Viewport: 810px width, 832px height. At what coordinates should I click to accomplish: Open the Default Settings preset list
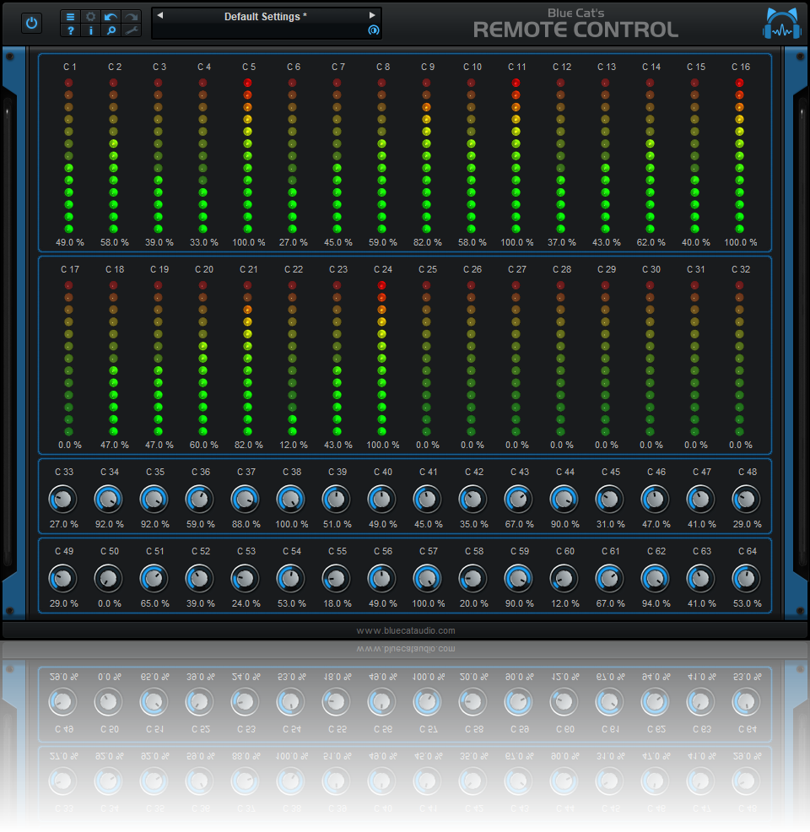tap(266, 16)
